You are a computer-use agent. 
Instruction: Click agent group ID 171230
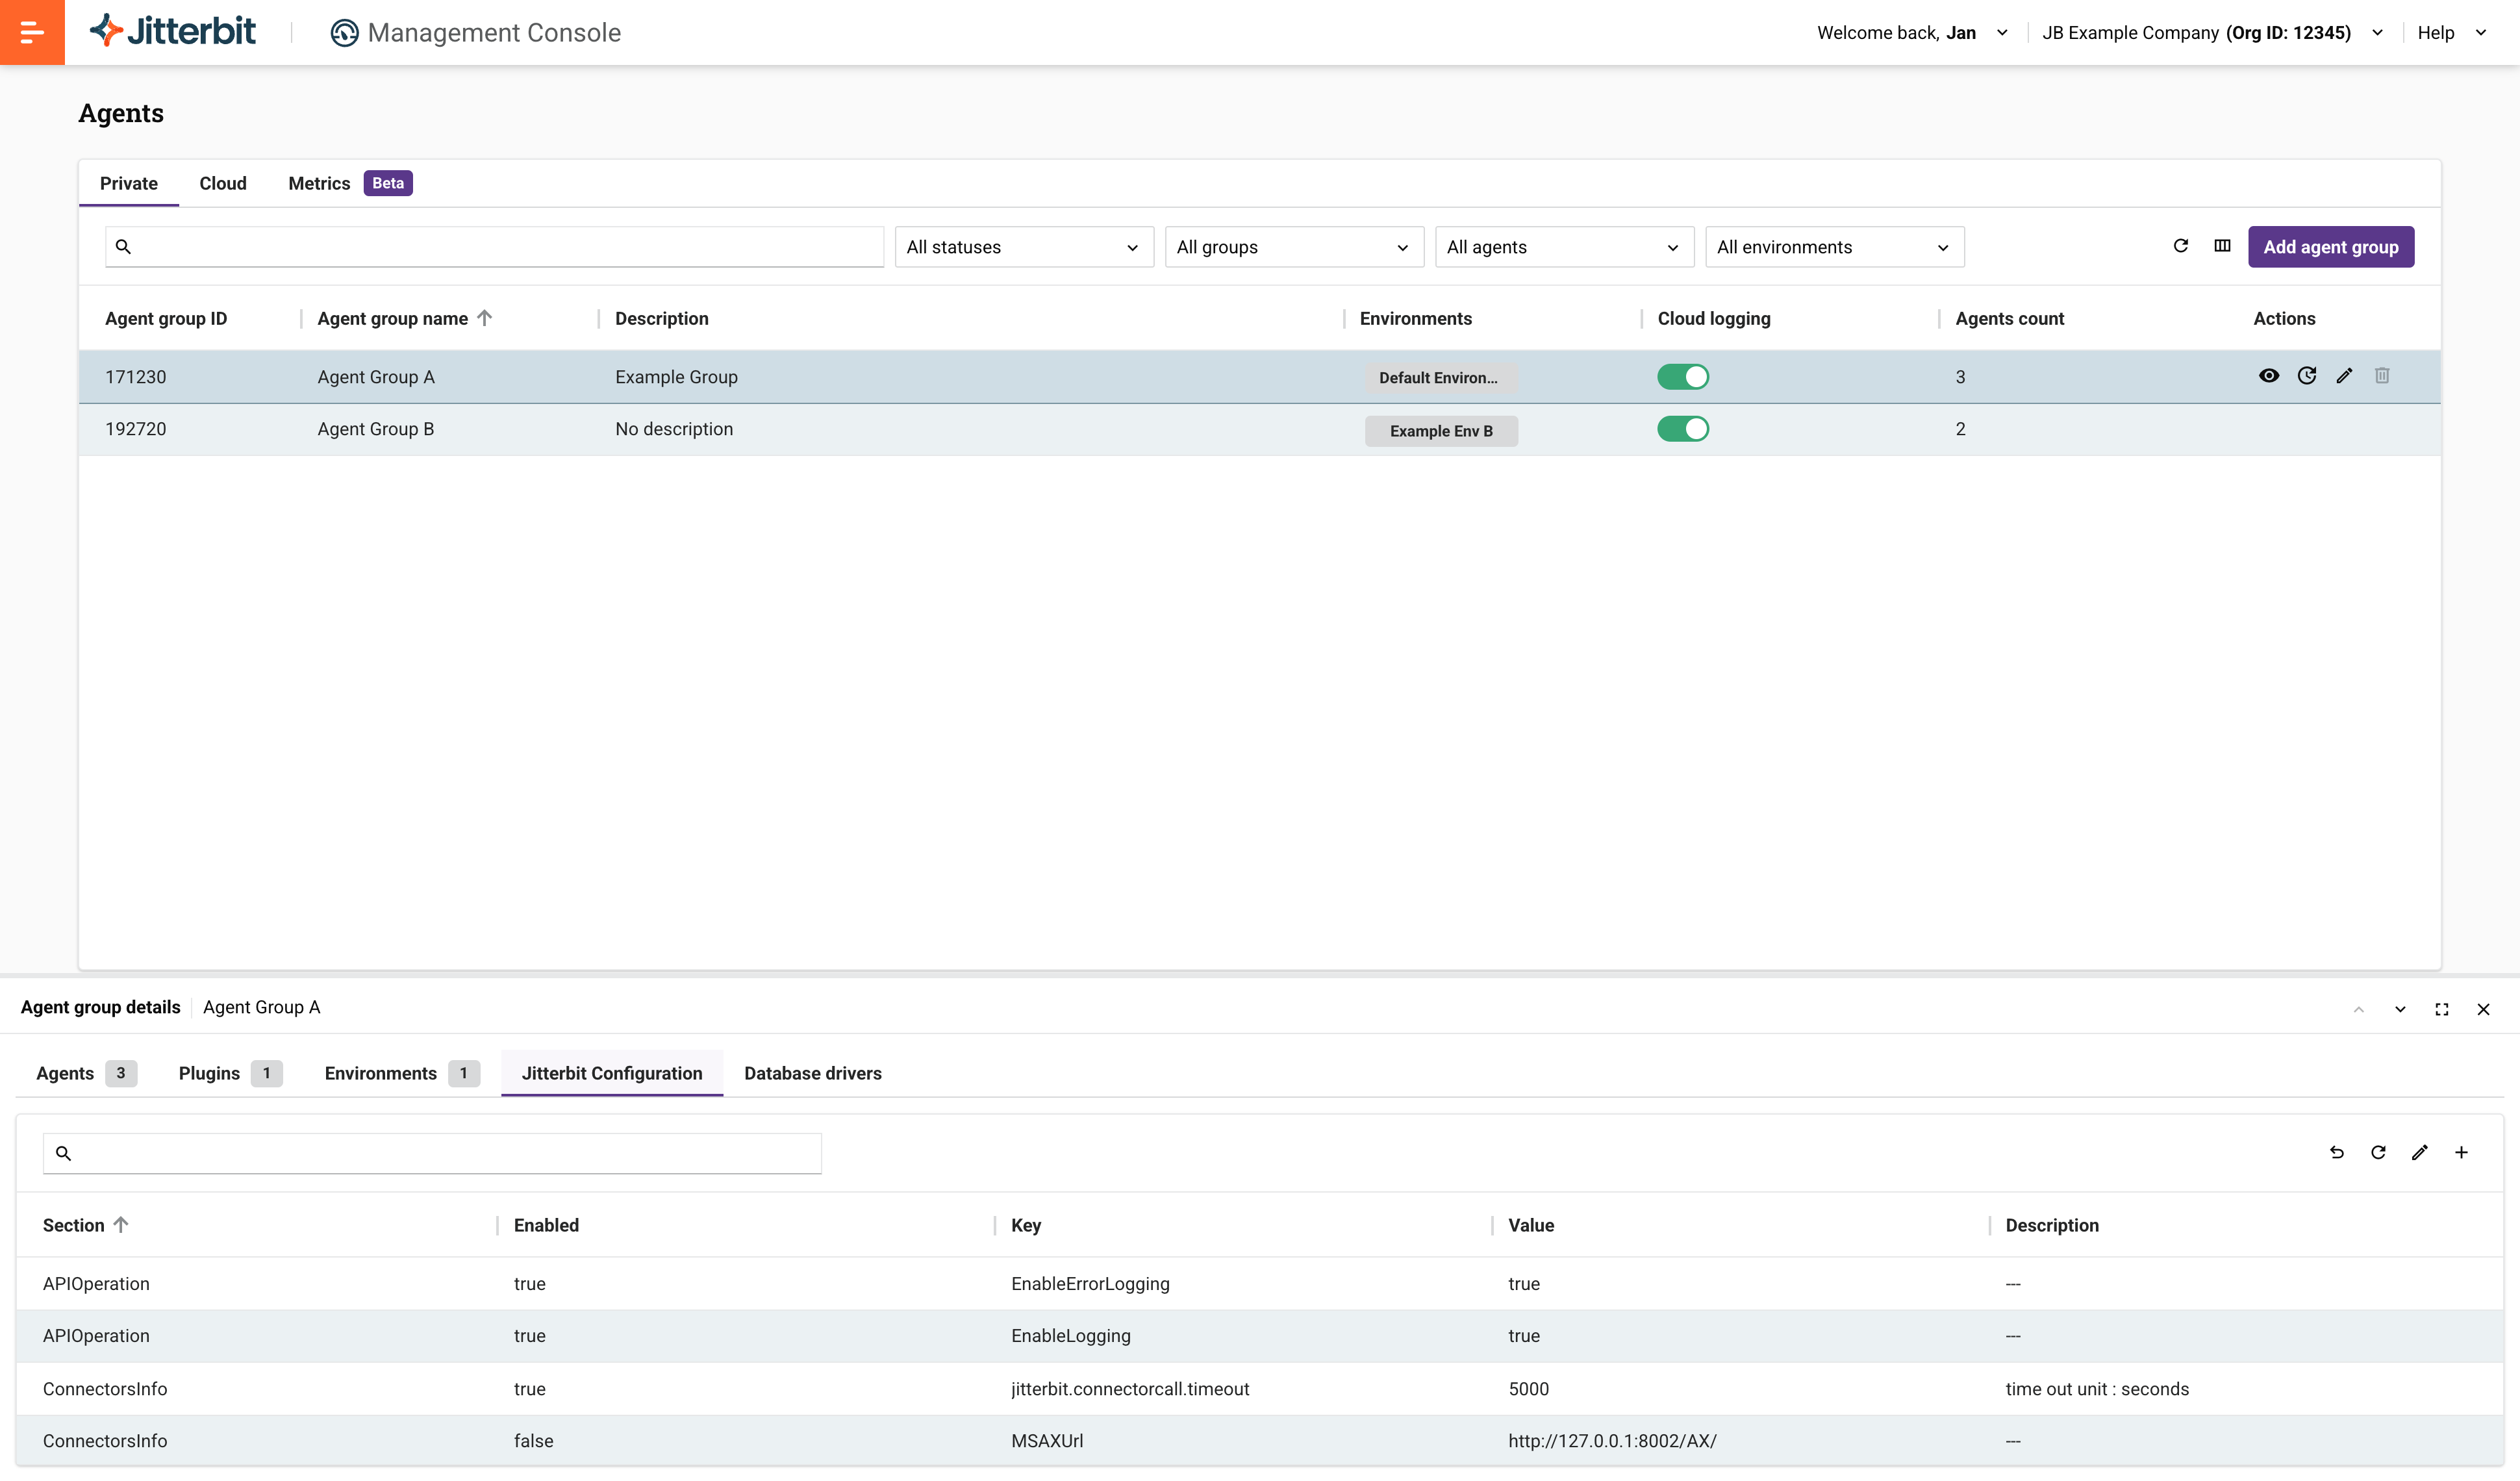136,377
